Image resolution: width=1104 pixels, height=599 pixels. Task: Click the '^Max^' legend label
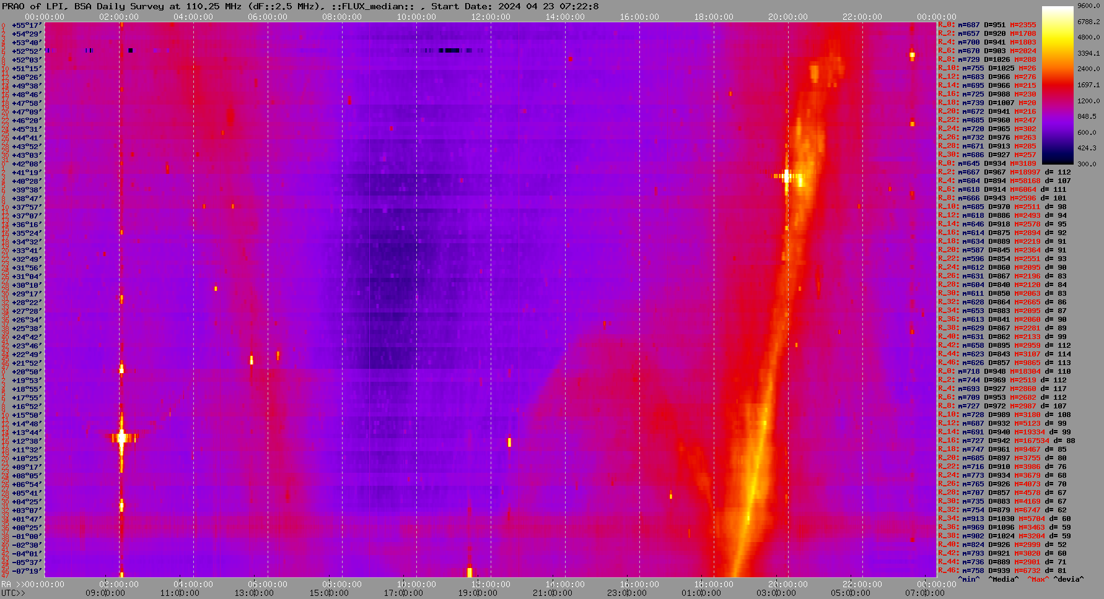[x=1038, y=580]
